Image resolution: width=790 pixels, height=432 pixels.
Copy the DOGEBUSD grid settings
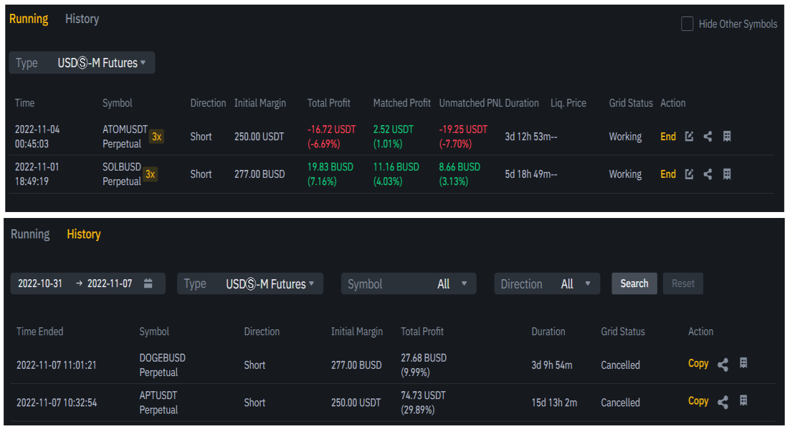coord(698,364)
